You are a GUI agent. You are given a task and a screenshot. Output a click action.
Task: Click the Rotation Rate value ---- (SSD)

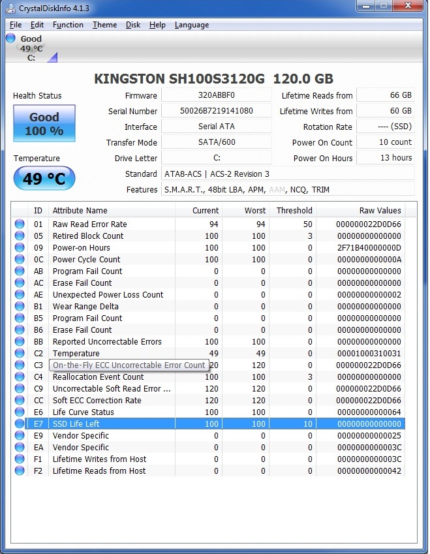pos(385,126)
